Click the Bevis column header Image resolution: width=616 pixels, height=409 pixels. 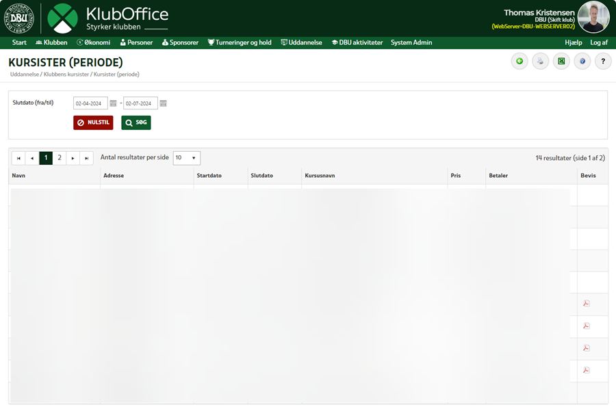tap(588, 176)
